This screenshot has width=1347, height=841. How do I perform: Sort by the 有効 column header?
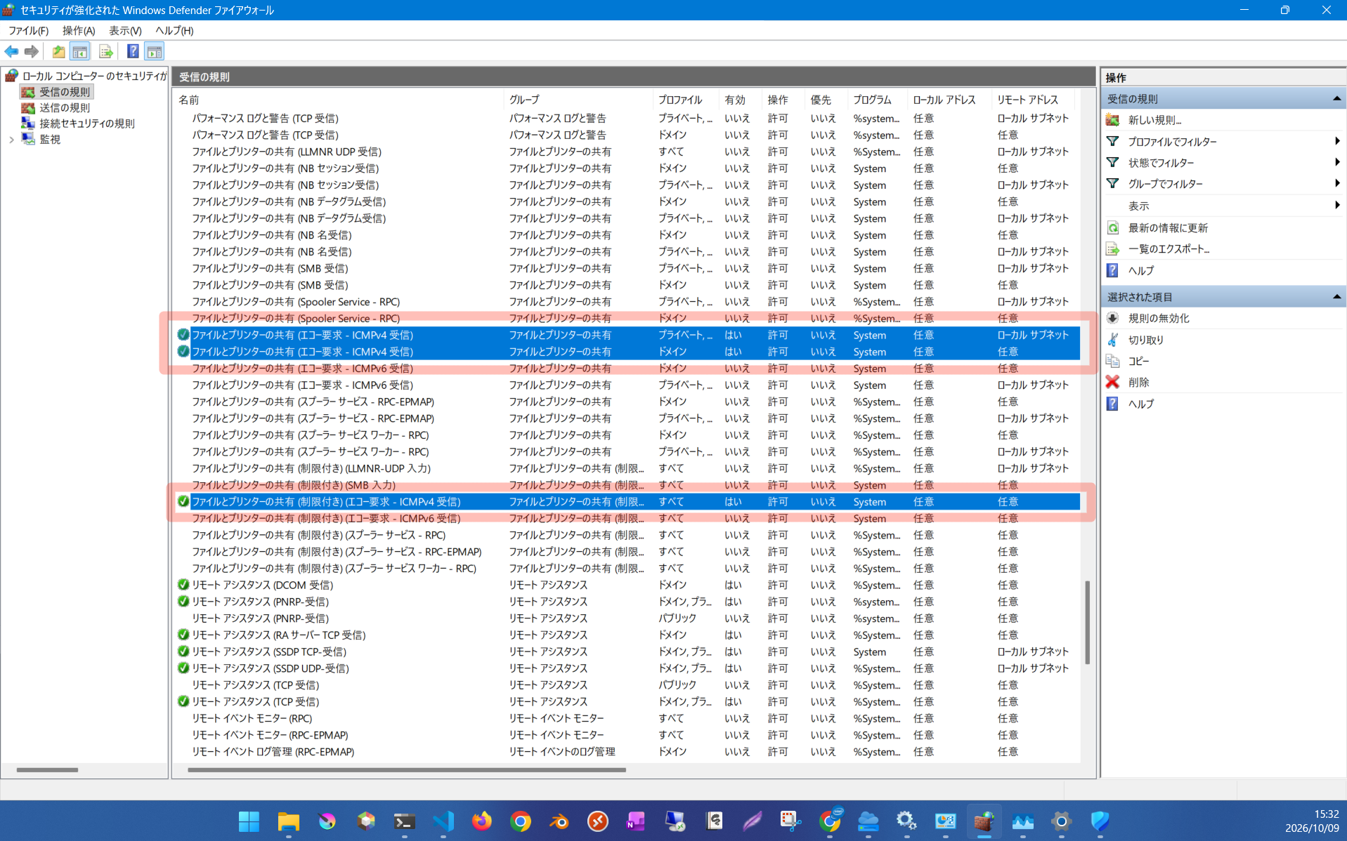pos(740,100)
